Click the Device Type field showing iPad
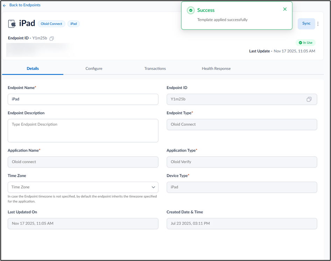The width and height of the screenshot is (331, 261). point(242,187)
